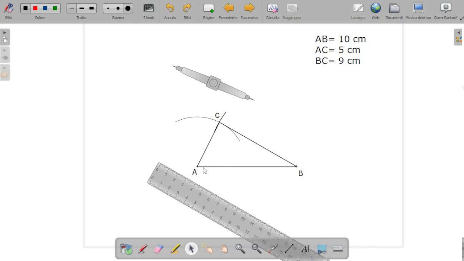The height and width of the screenshot is (261, 464).
Task: Open the paint bucket color tool
Action: pyautogui.click(x=126, y=249)
